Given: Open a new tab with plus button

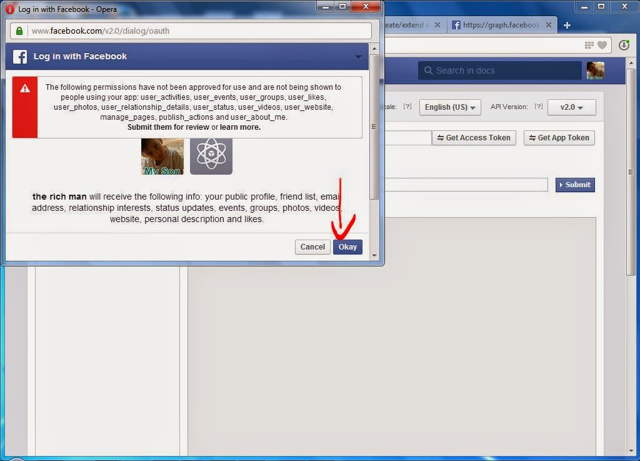Looking at the screenshot, I should click(567, 25).
